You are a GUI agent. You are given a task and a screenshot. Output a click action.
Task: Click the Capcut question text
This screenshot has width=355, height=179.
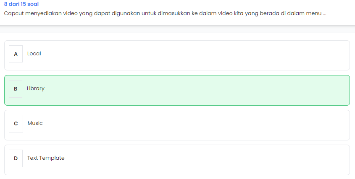[x=165, y=13]
